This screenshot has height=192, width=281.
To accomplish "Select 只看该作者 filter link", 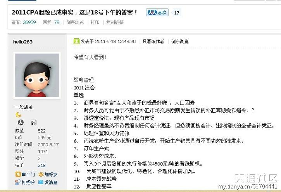I will (x=153, y=41).
